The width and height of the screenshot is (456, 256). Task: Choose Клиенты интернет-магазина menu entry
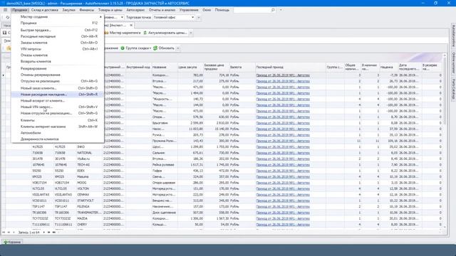click(58, 127)
